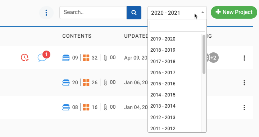259x137 pixels.
Task: Open the blue three-dot options menu
Action: pyautogui.click(x=46, y=13)
